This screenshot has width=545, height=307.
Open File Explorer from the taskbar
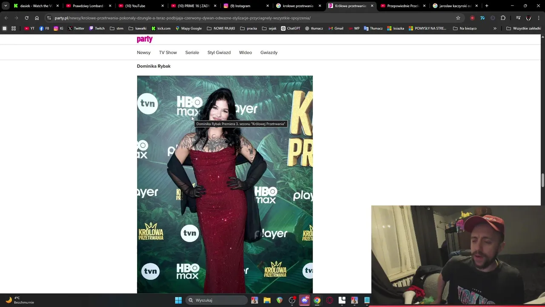(x=267, y=300)
